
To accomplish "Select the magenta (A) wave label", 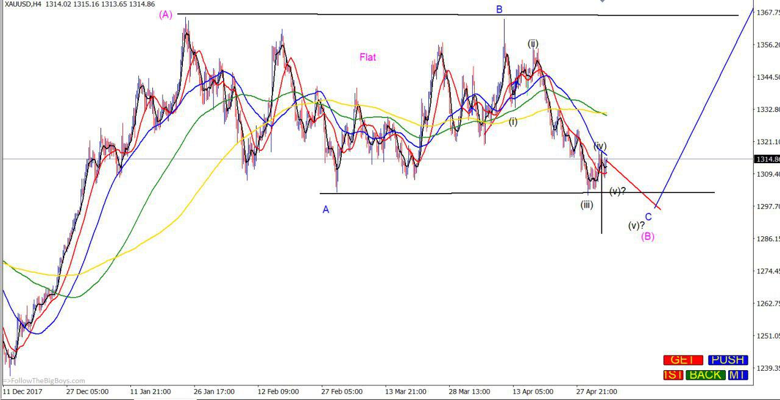I will click(x=166, y=15).
